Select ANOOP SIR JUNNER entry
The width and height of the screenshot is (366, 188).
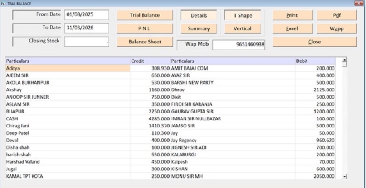(68, 97)
